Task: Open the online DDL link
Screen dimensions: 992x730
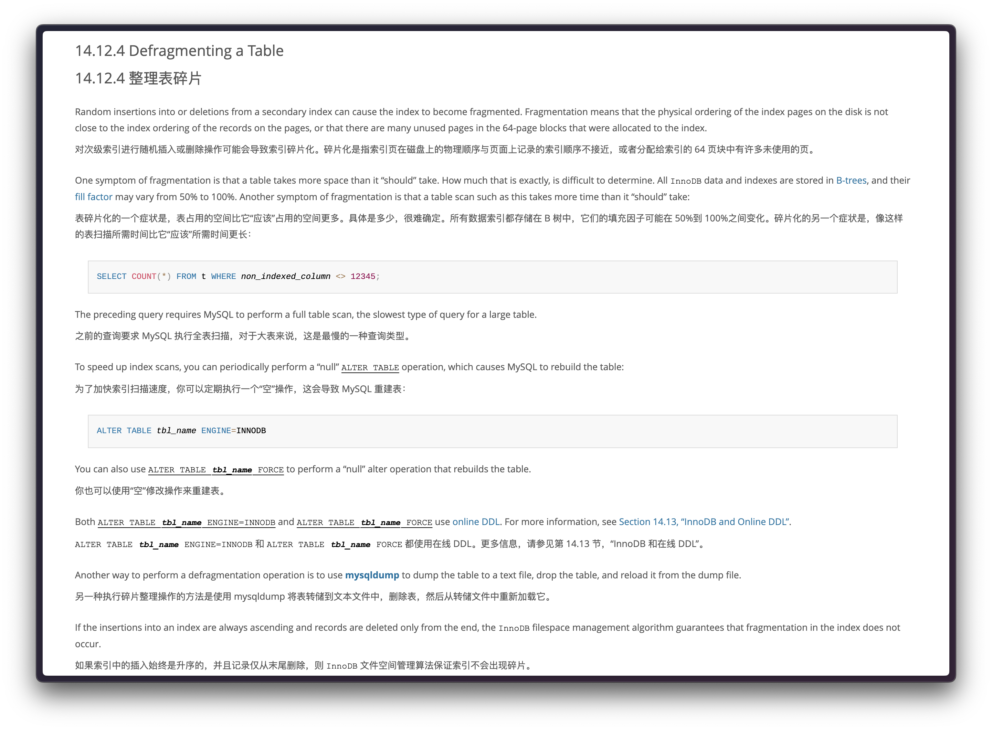Action: (x=476, y=521)
